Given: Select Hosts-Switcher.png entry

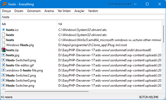Looking at the screenshot, I should [x=20, y=86].
